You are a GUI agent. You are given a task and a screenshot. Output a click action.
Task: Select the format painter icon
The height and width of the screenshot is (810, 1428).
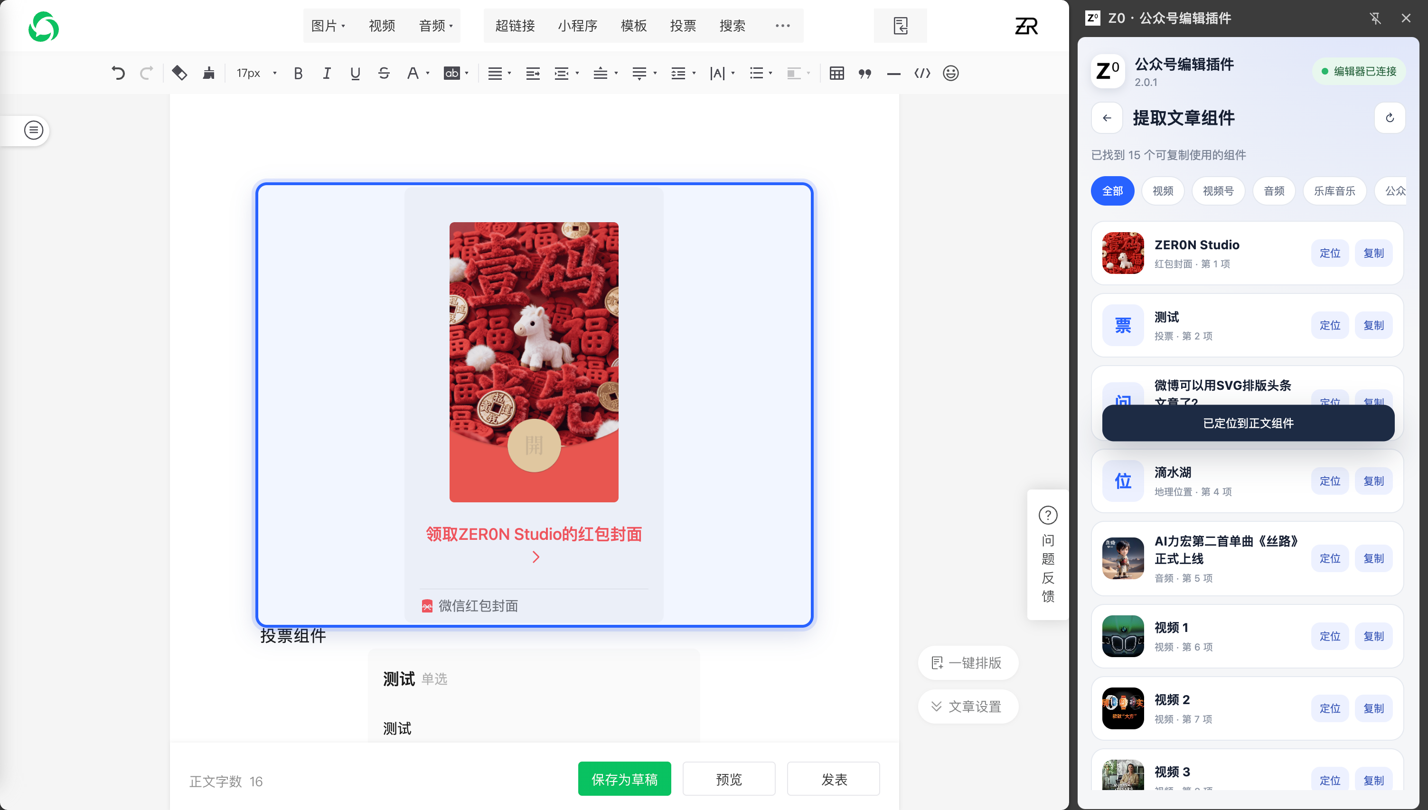(208, 73)
